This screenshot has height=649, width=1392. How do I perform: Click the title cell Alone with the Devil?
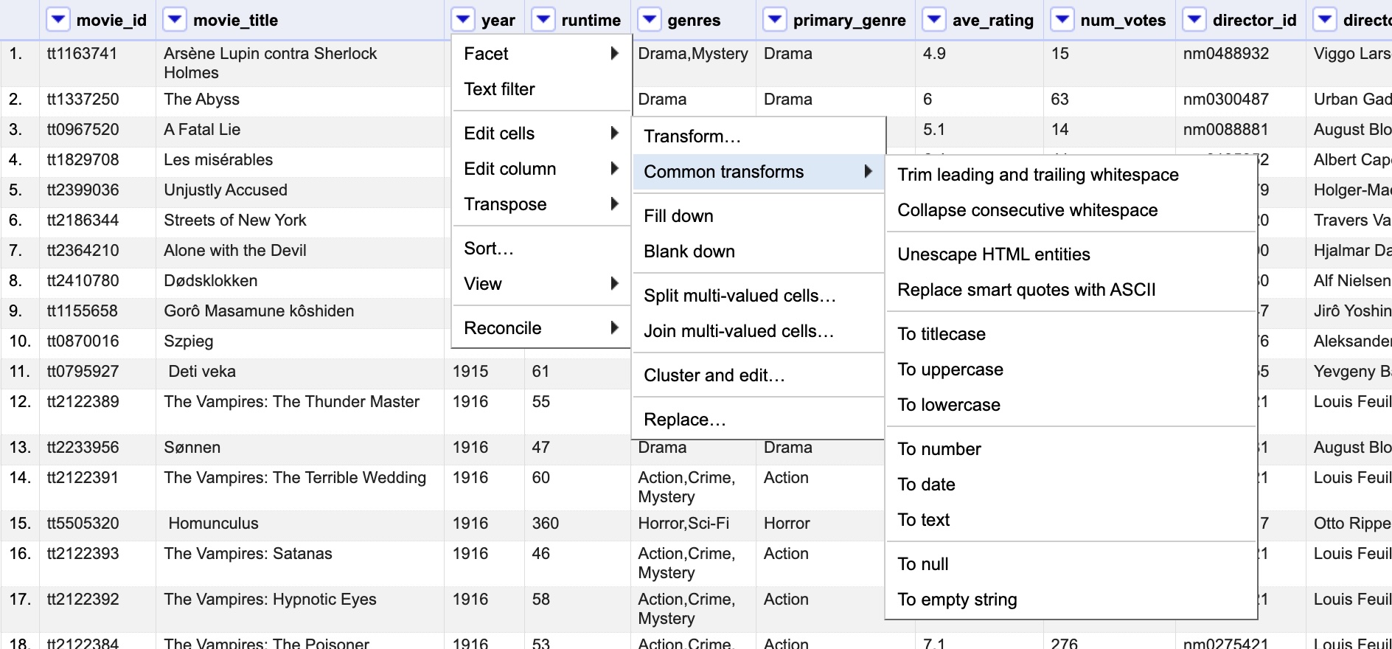click(x=235, y=251)
